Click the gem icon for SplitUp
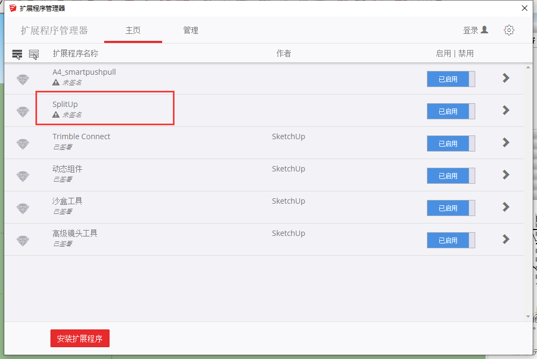 point(23,112)
